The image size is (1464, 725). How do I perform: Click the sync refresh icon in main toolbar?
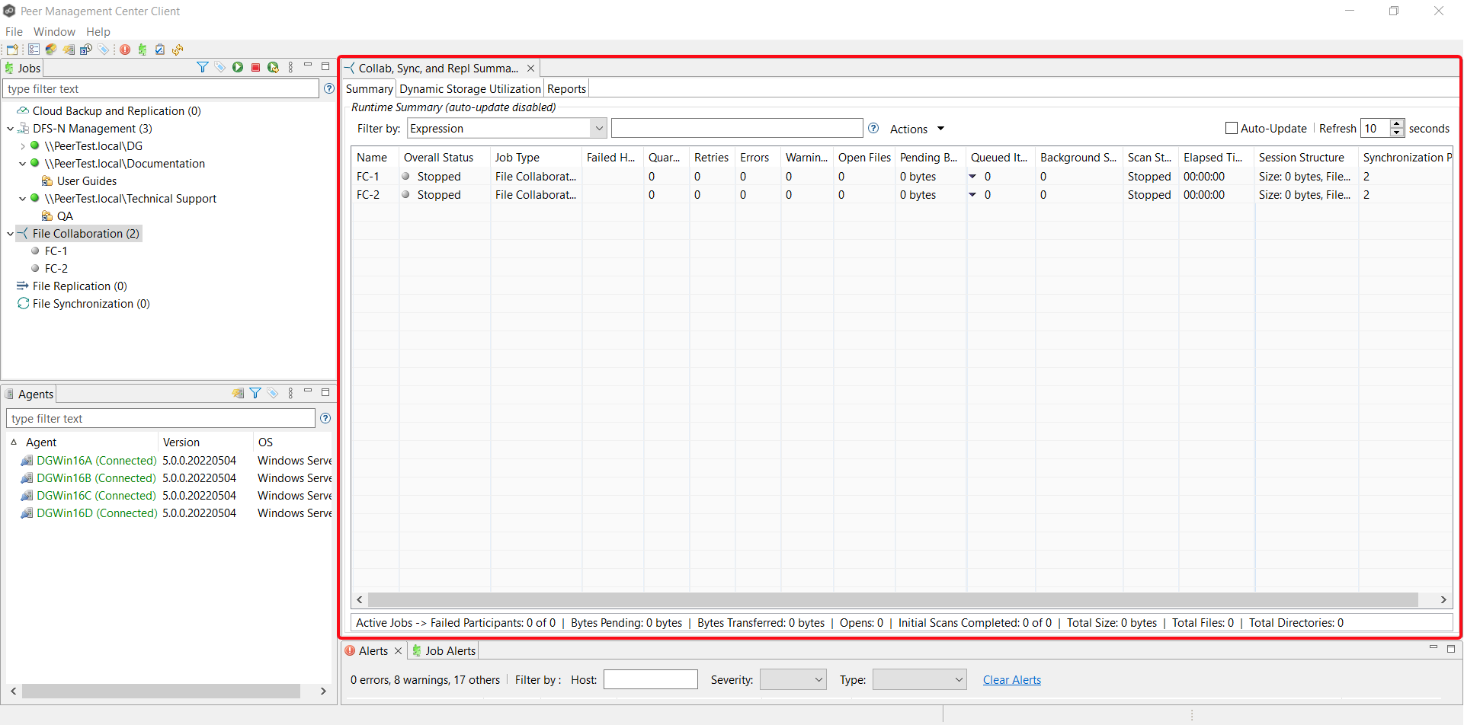[178, 50]
